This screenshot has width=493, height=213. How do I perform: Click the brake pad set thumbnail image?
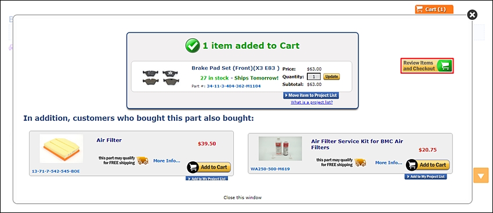coord(160,77)
